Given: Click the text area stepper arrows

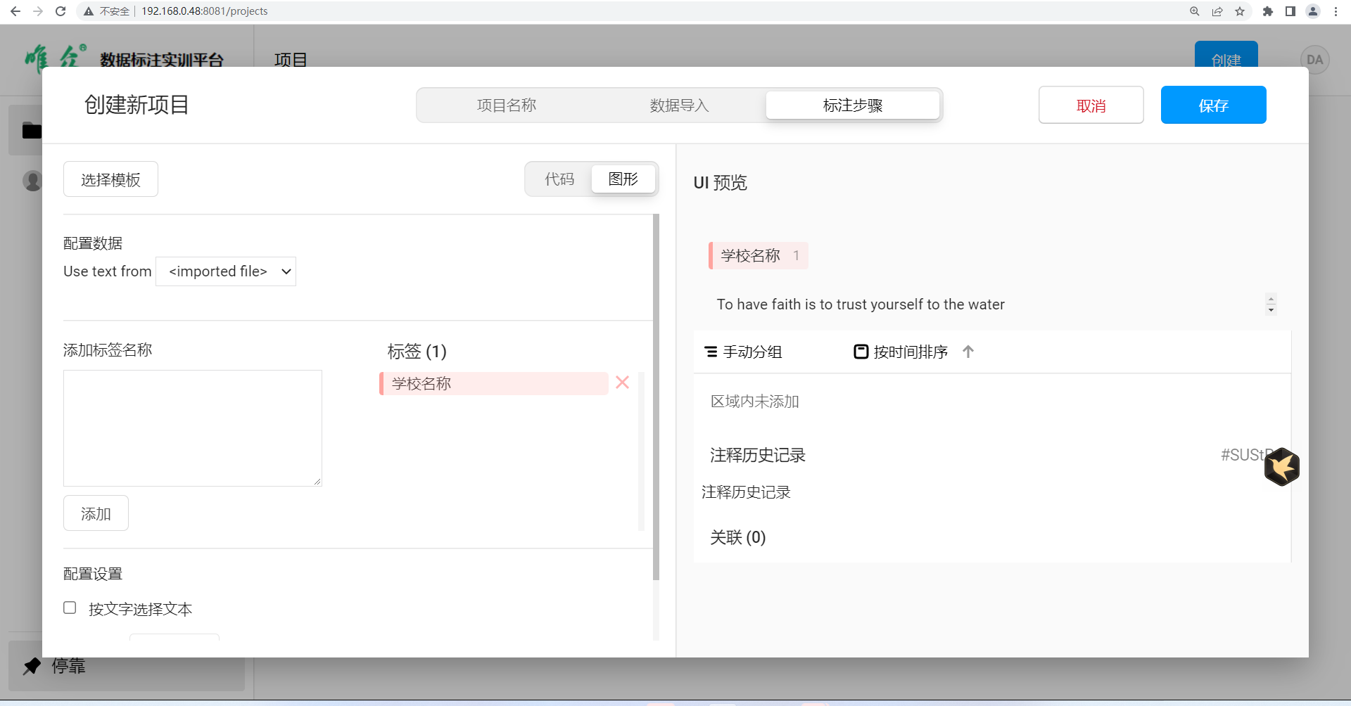Looking at the screenshot, I should (x=1271, y=304).
